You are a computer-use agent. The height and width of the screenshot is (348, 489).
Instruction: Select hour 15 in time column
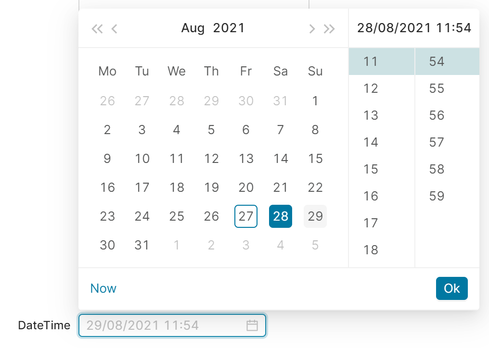coord(371,169)
